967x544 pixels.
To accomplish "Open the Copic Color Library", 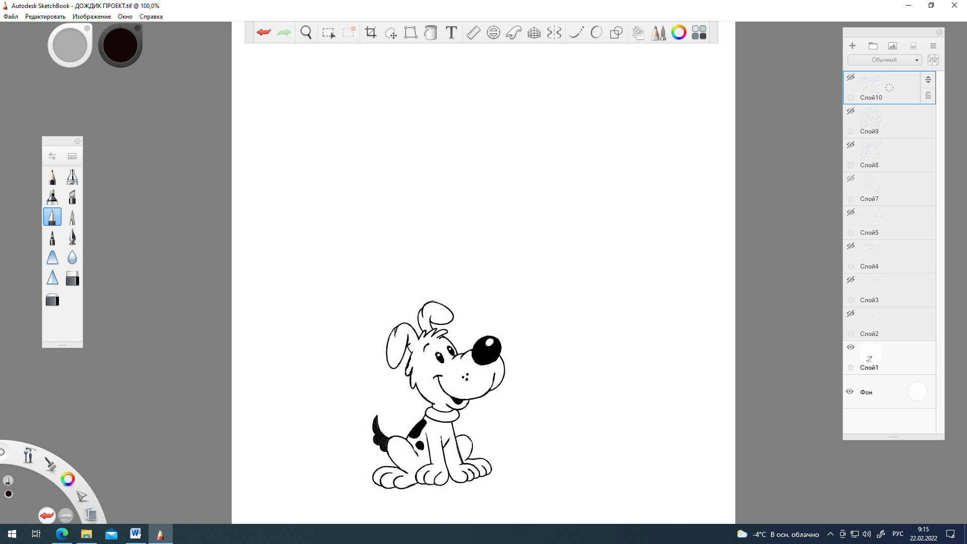I will tap(699, 32).
